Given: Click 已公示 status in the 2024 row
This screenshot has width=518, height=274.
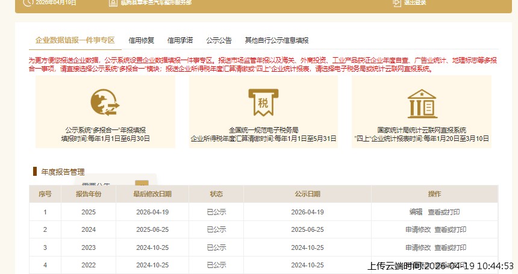Looking at the screenshot, I should 216,229.
